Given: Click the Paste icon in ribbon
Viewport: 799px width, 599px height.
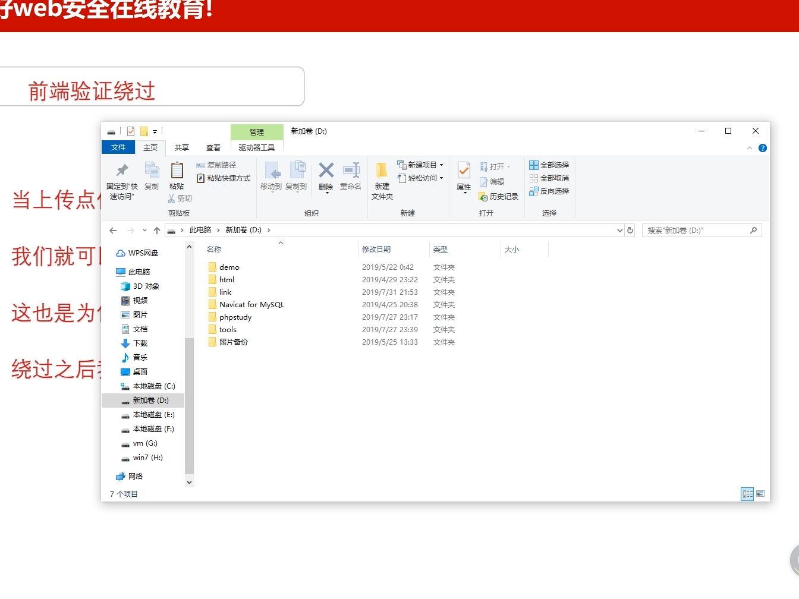Looking at the screenshot, I should pos(177,171).
